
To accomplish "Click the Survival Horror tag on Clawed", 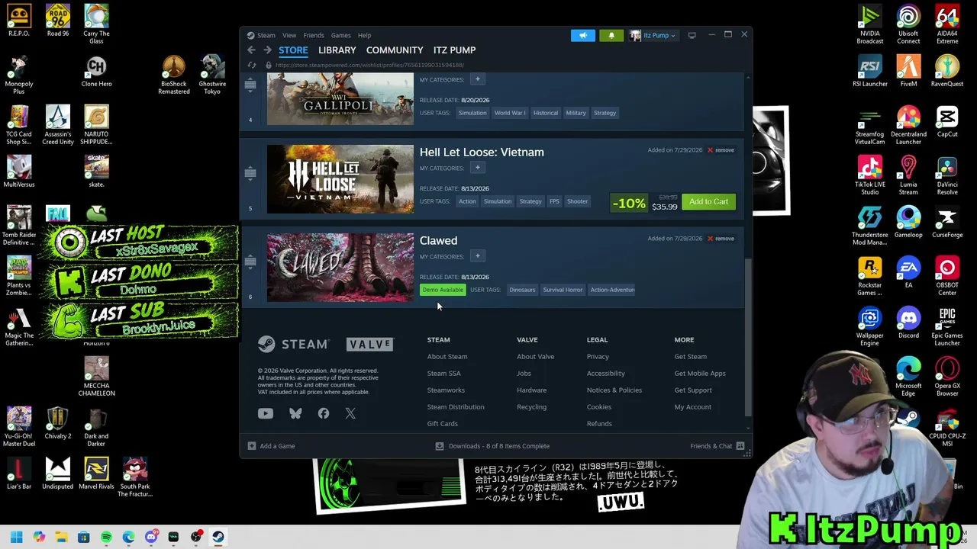I will [x=563, y=290].
